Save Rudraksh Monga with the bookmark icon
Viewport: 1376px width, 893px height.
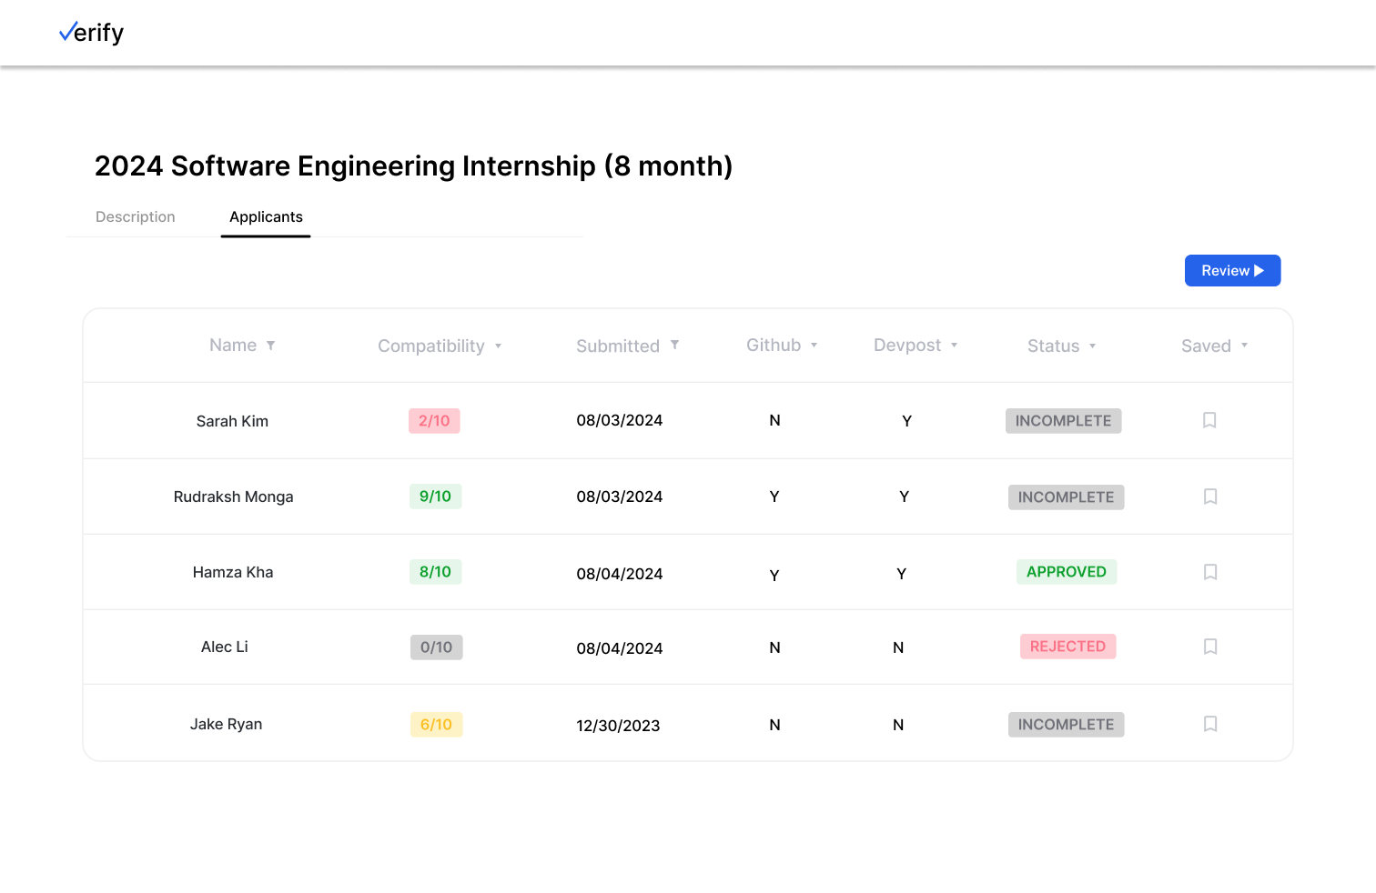click(1210, 497)
